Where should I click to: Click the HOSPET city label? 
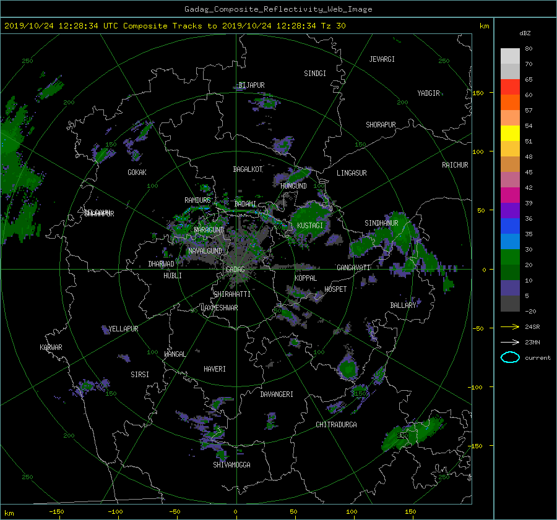(335, 289)
